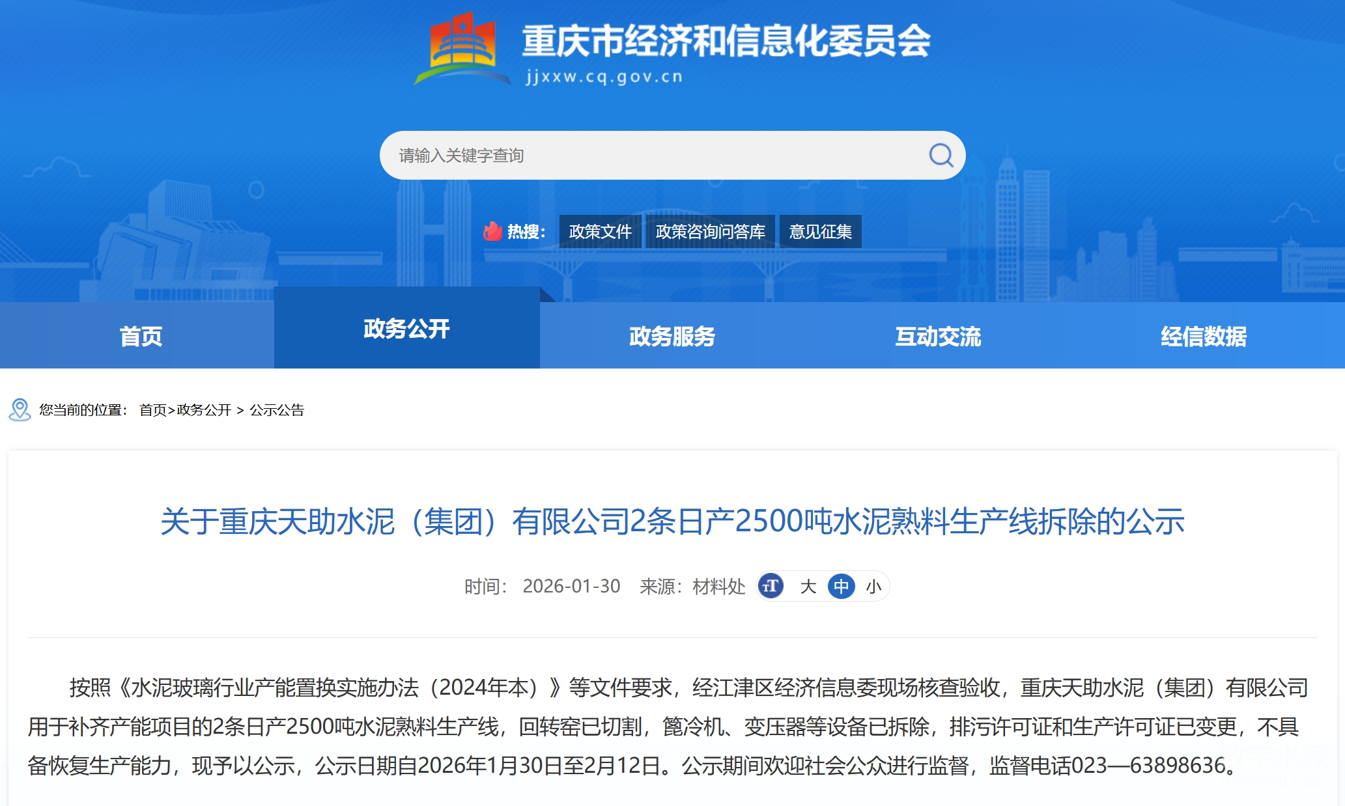Go to 政务服务 section

click(x=672, y=336)
